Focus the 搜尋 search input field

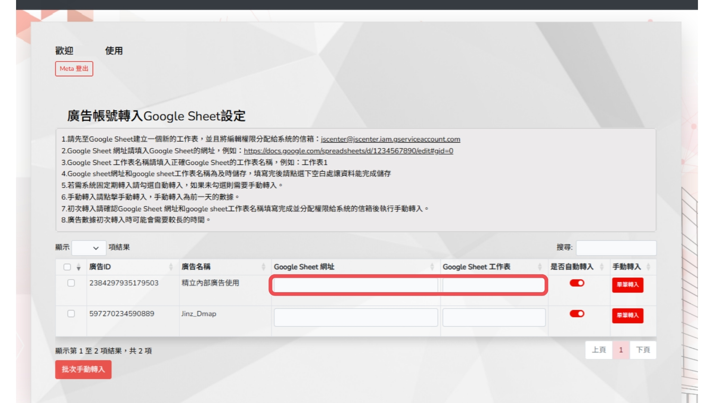click(x=616, y=248)
